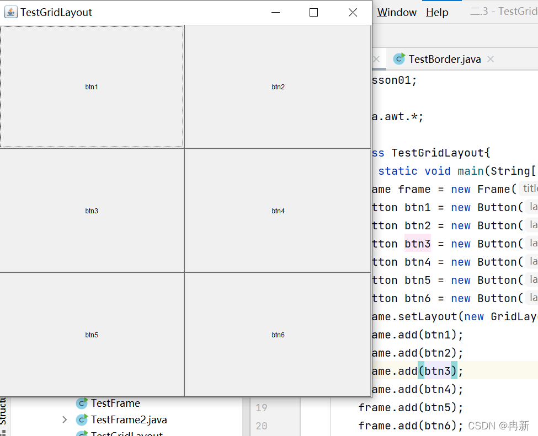Click the add(btn4) code line
538x436 pixels.
tap(418, 389)
